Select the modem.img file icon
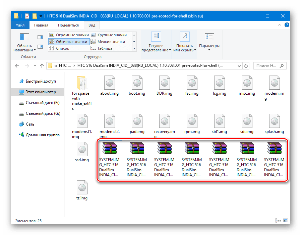Viewport: 301px width, 235px height. [x=274, y=83]
